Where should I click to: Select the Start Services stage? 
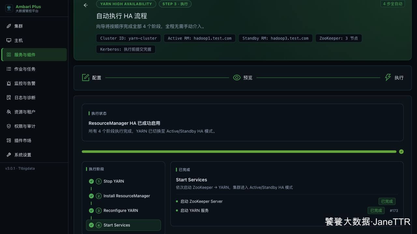click(x=123, y=225)
